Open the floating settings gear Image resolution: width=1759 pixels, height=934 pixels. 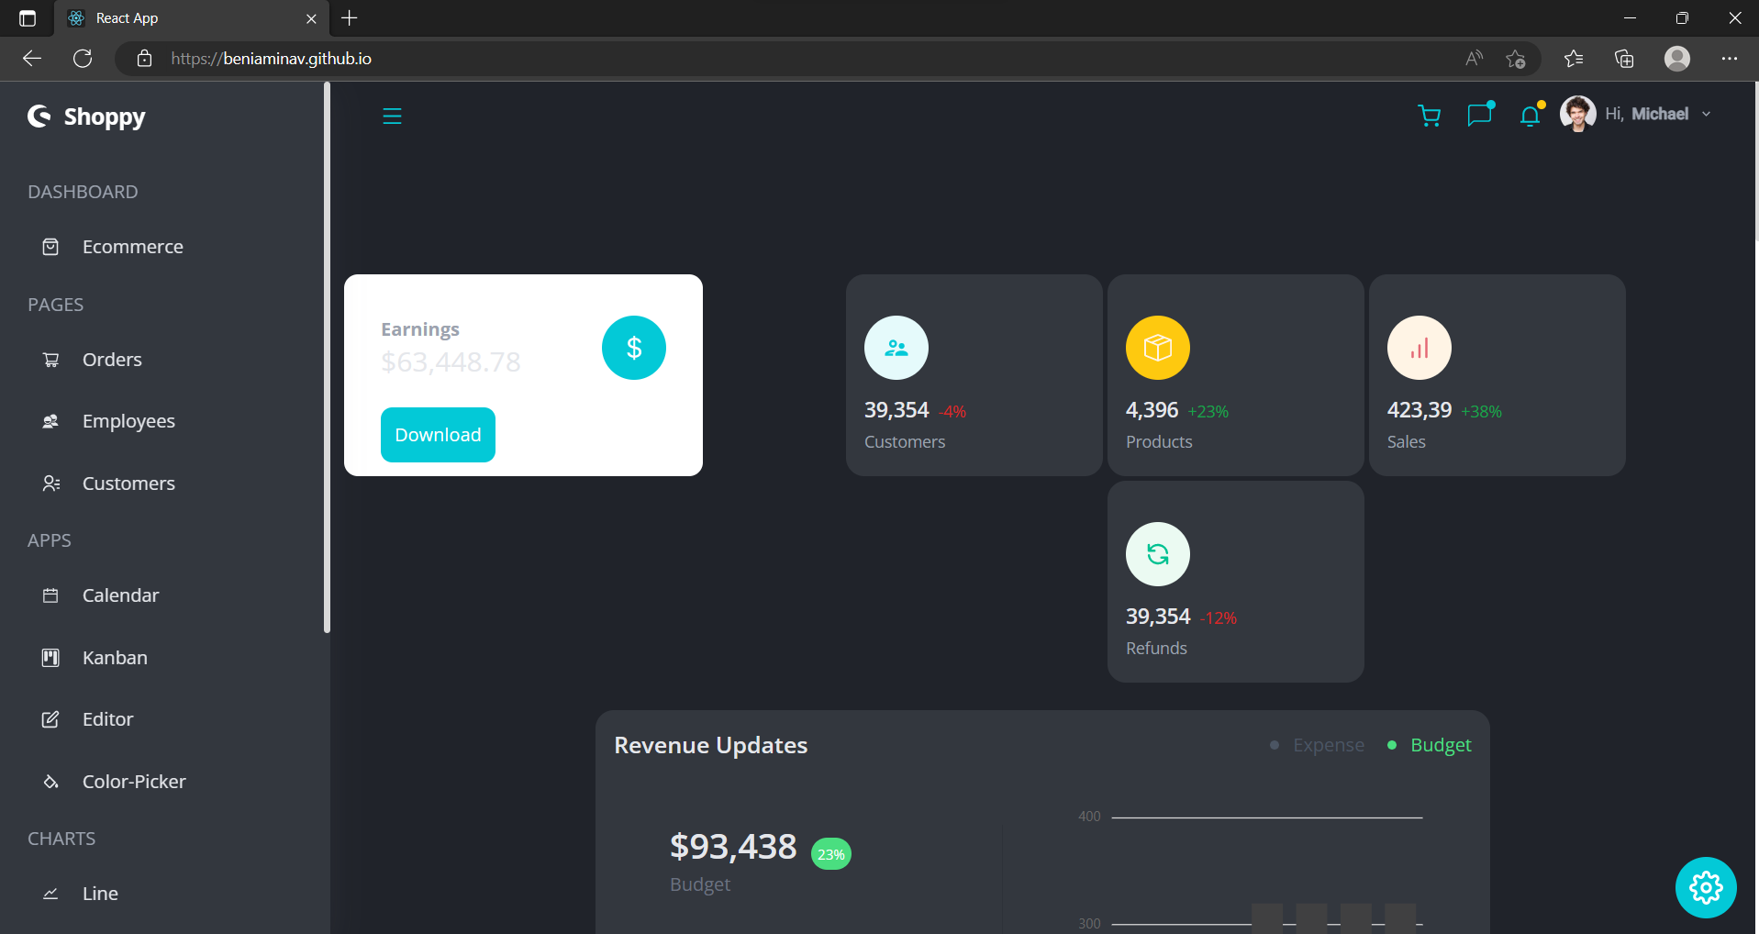[x=1706, y=887]
